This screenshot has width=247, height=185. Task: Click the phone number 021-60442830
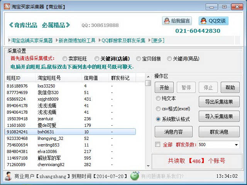pyautogui.click(x=198, y=31)
